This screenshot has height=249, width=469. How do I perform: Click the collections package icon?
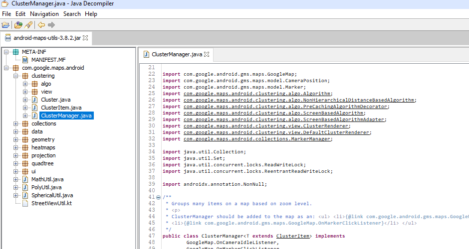point(25,124)
